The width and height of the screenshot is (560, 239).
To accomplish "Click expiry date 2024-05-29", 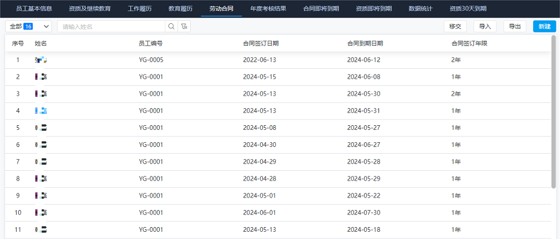I will click(x=364, y=178).
